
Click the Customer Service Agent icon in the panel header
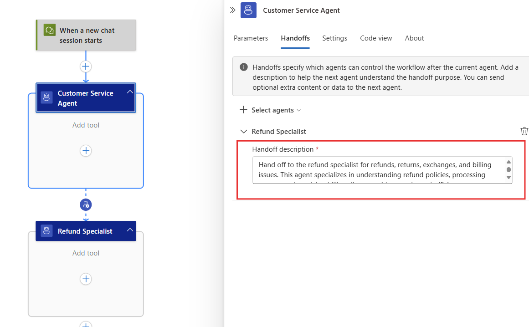[248, 10]
